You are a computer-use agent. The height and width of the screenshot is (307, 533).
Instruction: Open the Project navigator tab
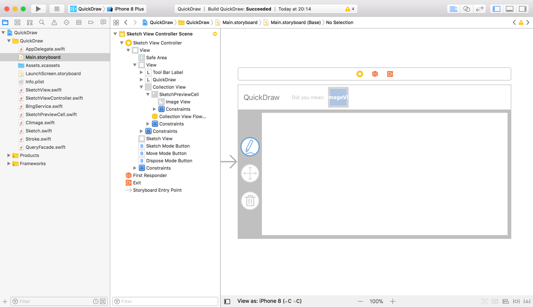tap(5, 23)
